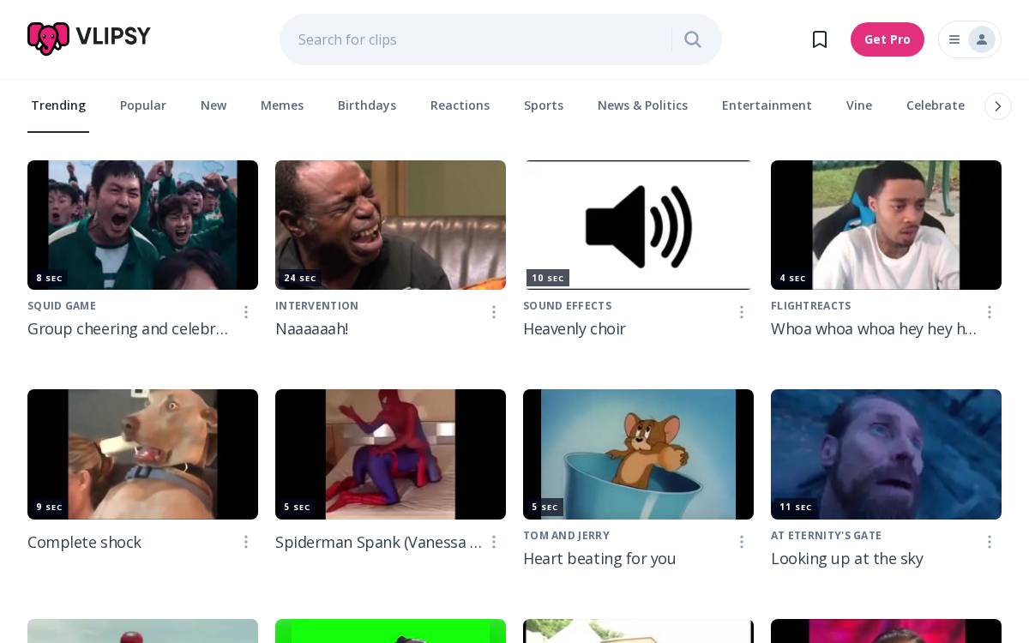1029x643 pixels.
Task: Open the 'Naaaaaah!' clip title
Action: point(311,329)
